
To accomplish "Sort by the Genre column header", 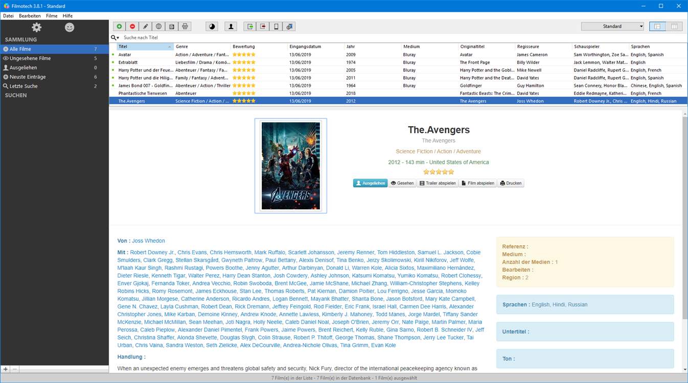I will (202, 46).
